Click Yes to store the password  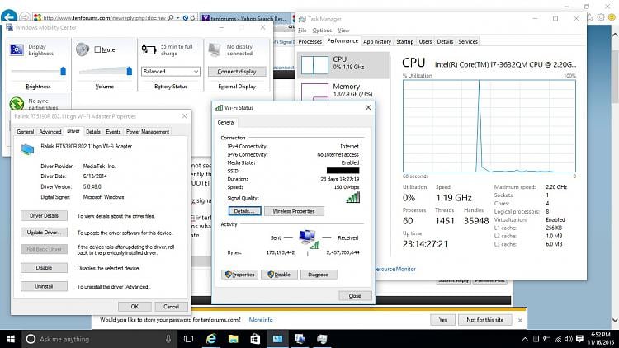[442, 320]
